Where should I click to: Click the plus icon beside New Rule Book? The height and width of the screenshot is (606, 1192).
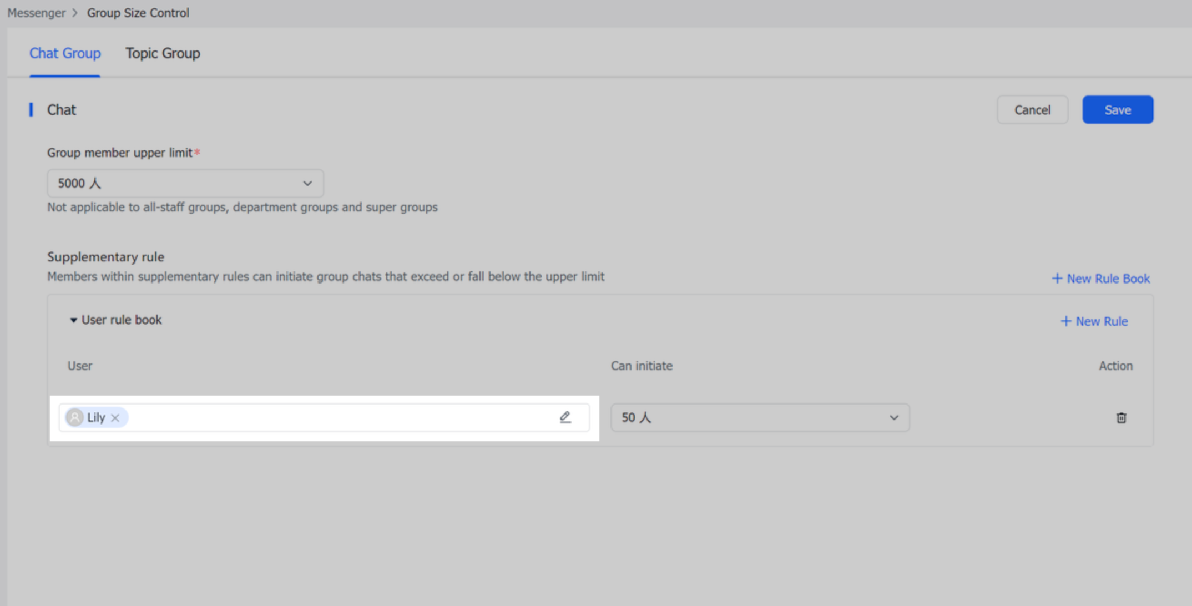coord(1057,278)
